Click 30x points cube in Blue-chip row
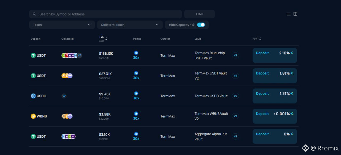Screen dimensions: 341x155 (136, 53)
